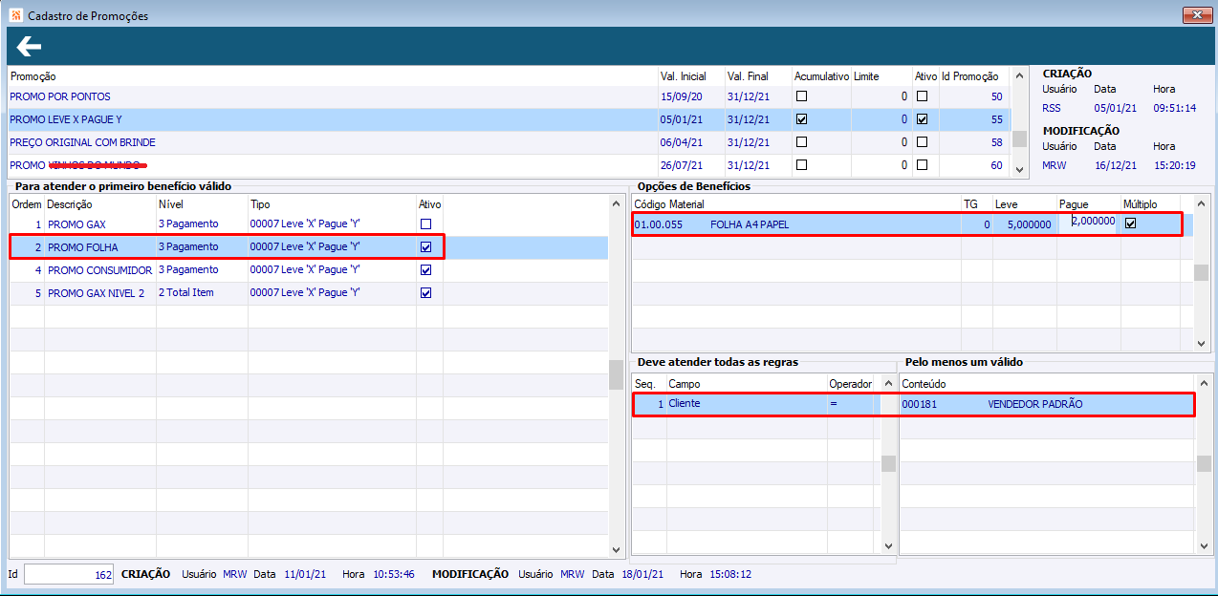Select the PROMO LEVE X PAGUE Y row
The image size is (1218, 596).
click(508, 119)
